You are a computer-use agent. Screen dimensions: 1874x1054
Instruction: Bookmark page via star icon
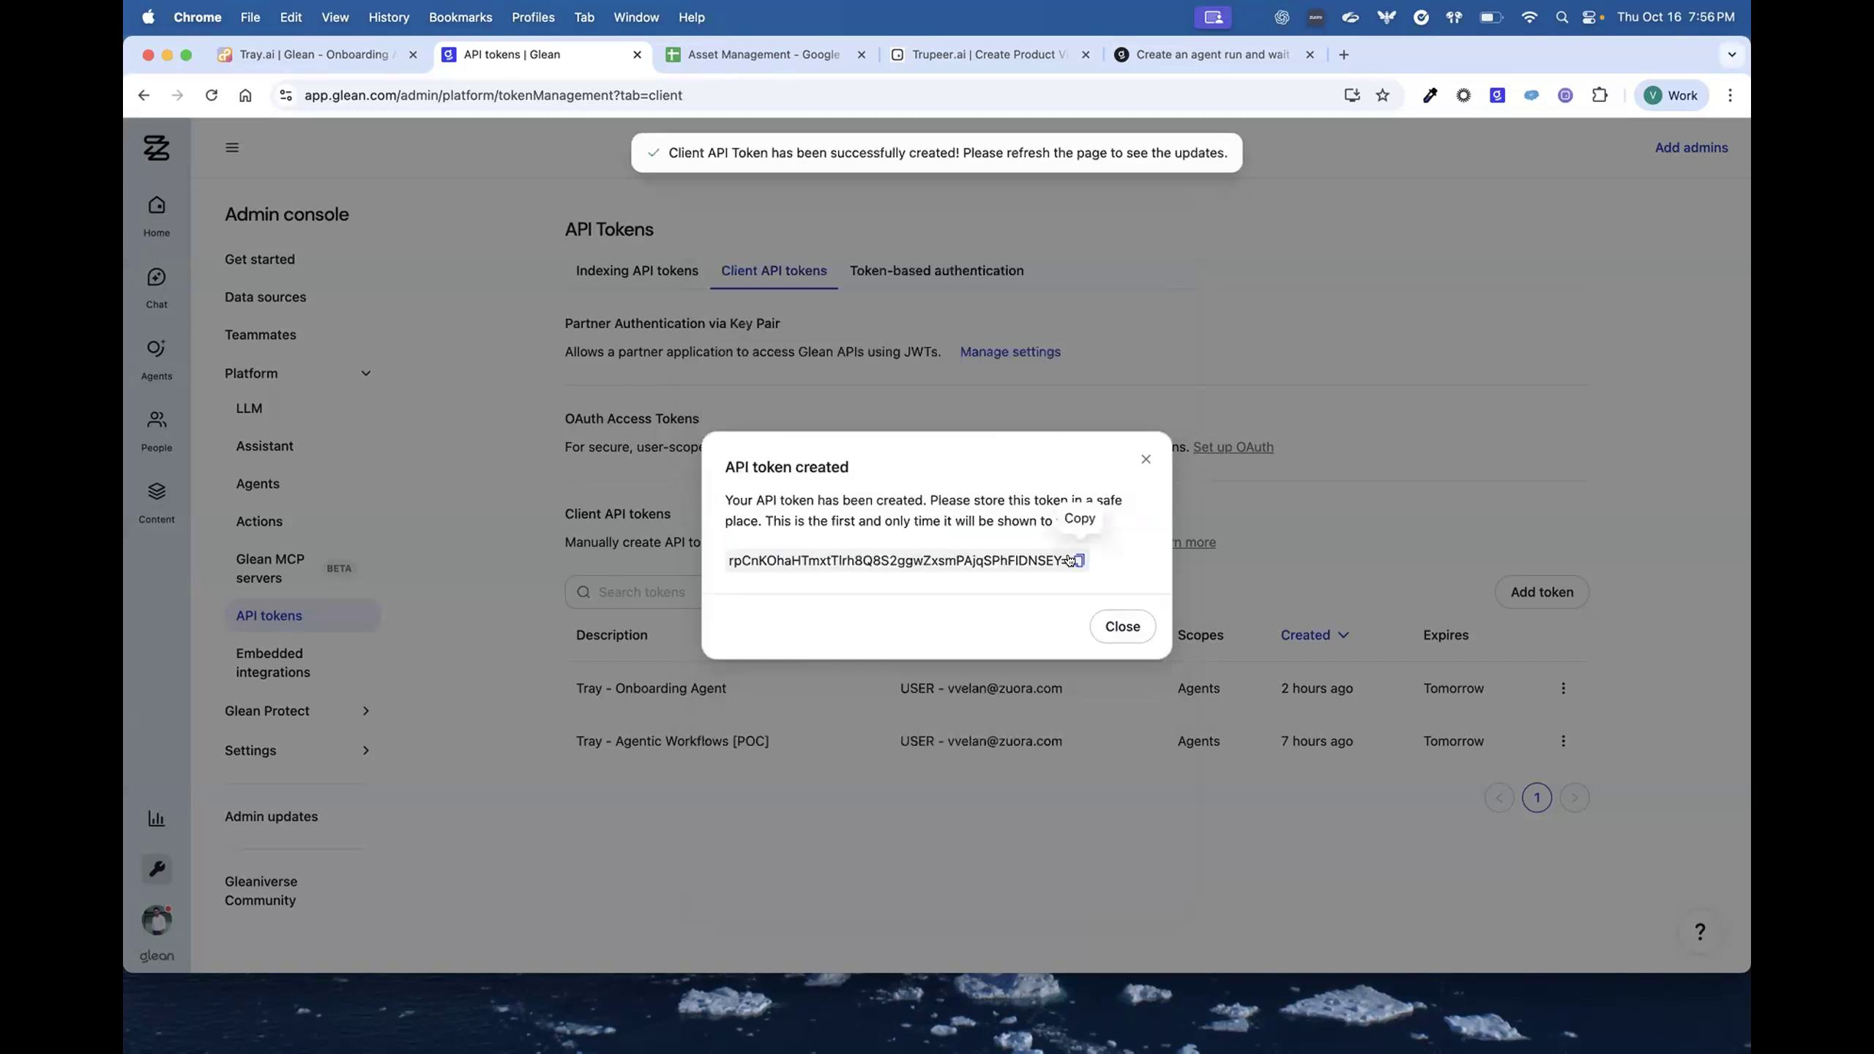(x=1382, y=95)
